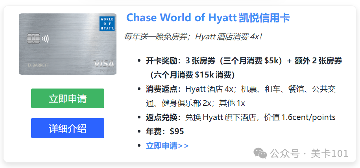The height and width of the screenshot is (168, 360).
Task: Click the EMV chip on the card
Action: [x=33, y=39]
